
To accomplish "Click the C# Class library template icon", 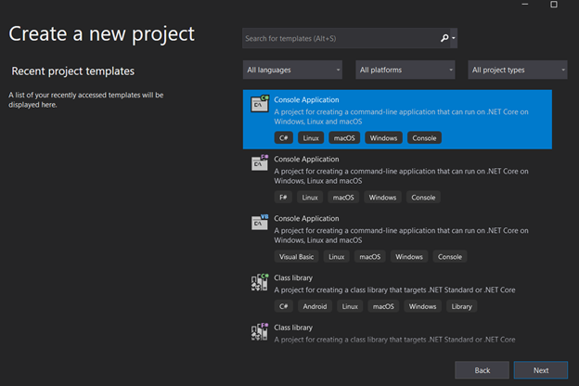I will pos(260,282).
